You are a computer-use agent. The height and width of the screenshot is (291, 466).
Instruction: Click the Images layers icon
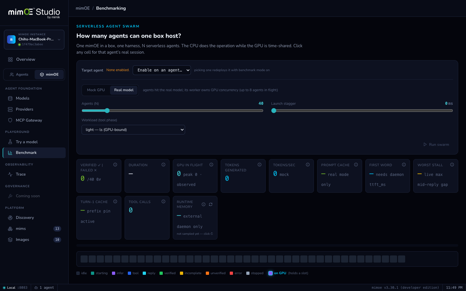[10, 240]
